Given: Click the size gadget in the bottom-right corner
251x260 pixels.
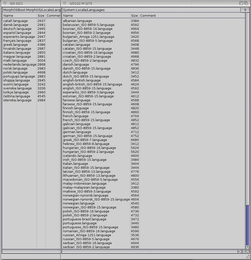Looking at the screenshot, I should point(248,257).
